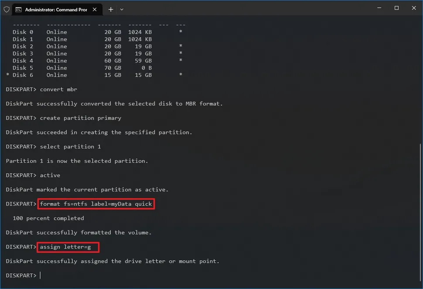Minimize the terminal window
The height and width of the screenshot is (289, 423).
(378, 8)
